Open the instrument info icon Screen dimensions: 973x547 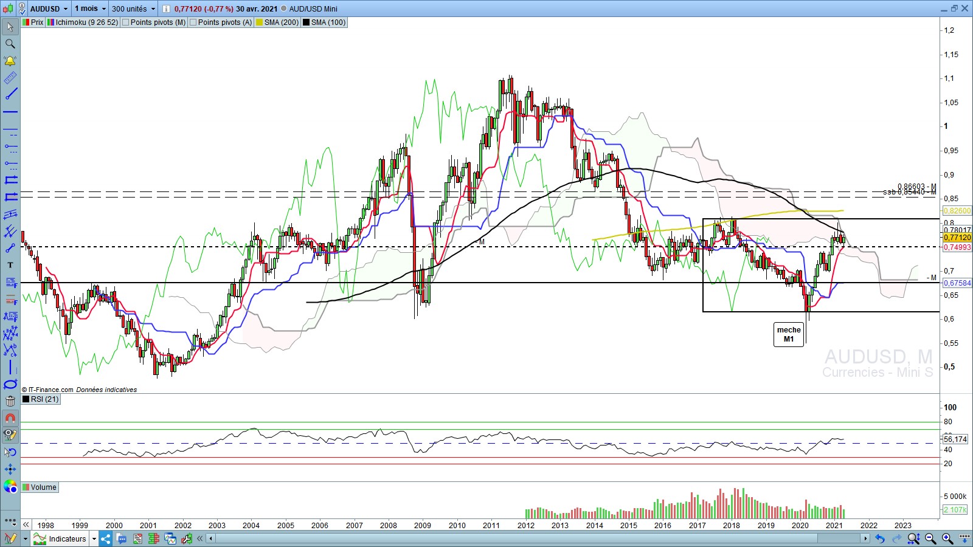(x=166, y=9)
